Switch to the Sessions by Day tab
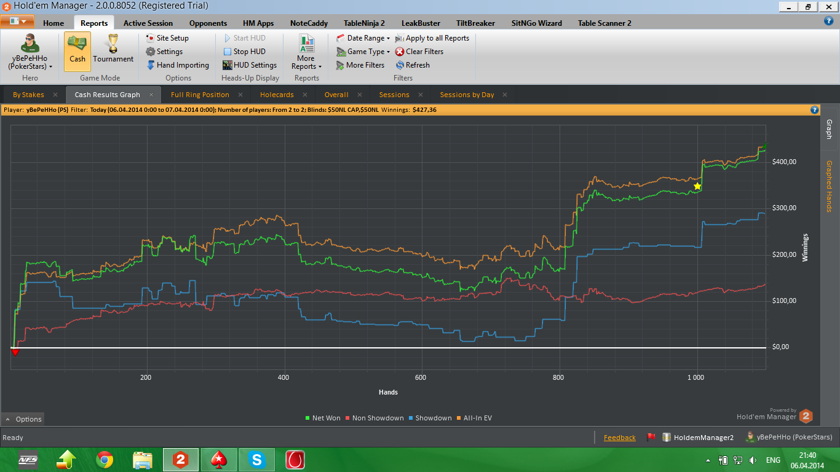This screenshot has height=472, width=840. coord(467,95)
